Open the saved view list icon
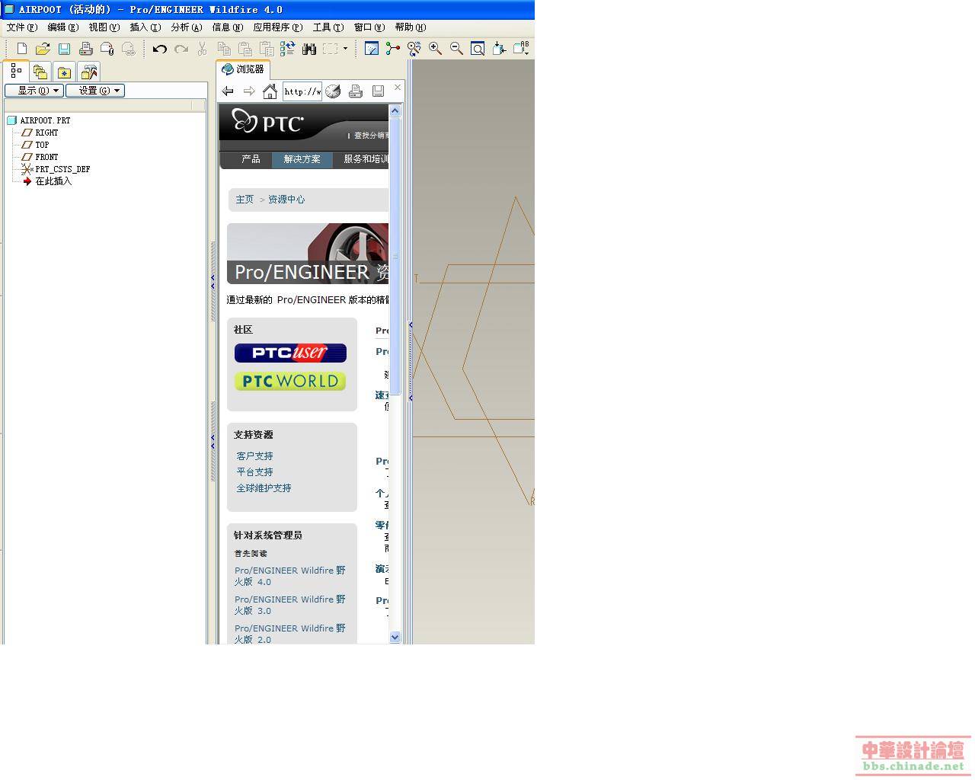Screen dimensions: 975x780 point(521,49)
